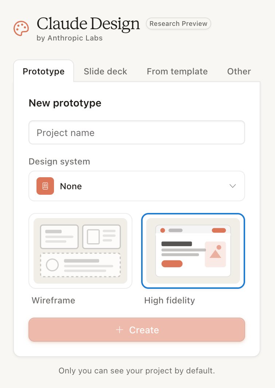
Task: Click the Claude Design palette logo icon
Action: click(x=21, y=28)
